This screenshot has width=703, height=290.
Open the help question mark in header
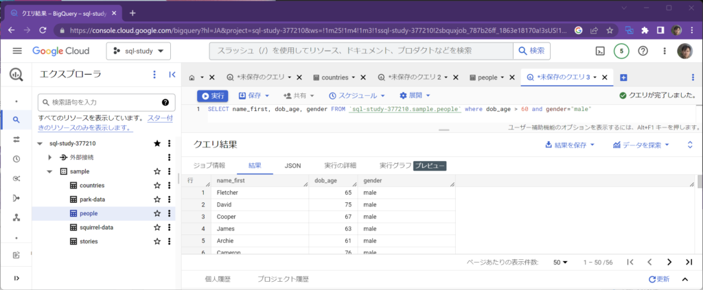643,51
